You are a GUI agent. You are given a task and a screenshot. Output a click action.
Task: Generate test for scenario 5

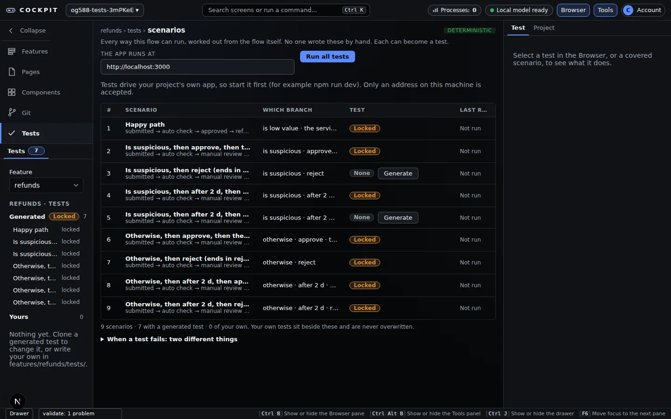[x=398, y=217]
